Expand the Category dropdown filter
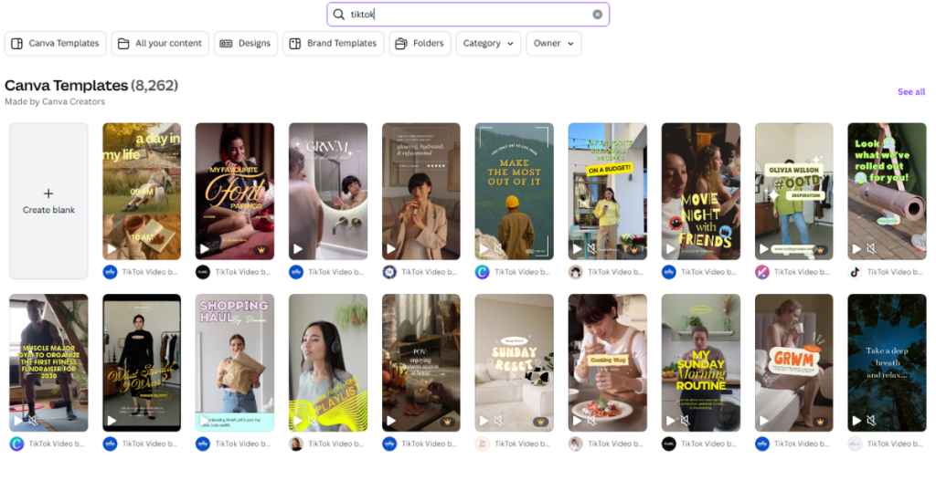936x491 pixels. tap(488, 44)
